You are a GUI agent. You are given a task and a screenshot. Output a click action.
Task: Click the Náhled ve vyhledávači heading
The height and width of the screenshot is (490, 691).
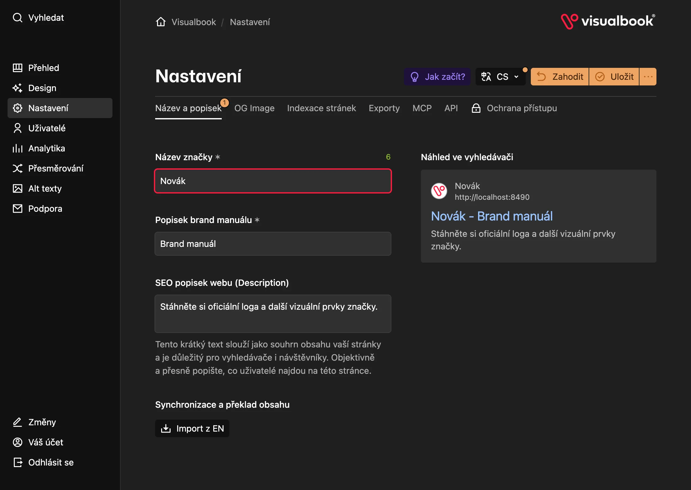467,157
